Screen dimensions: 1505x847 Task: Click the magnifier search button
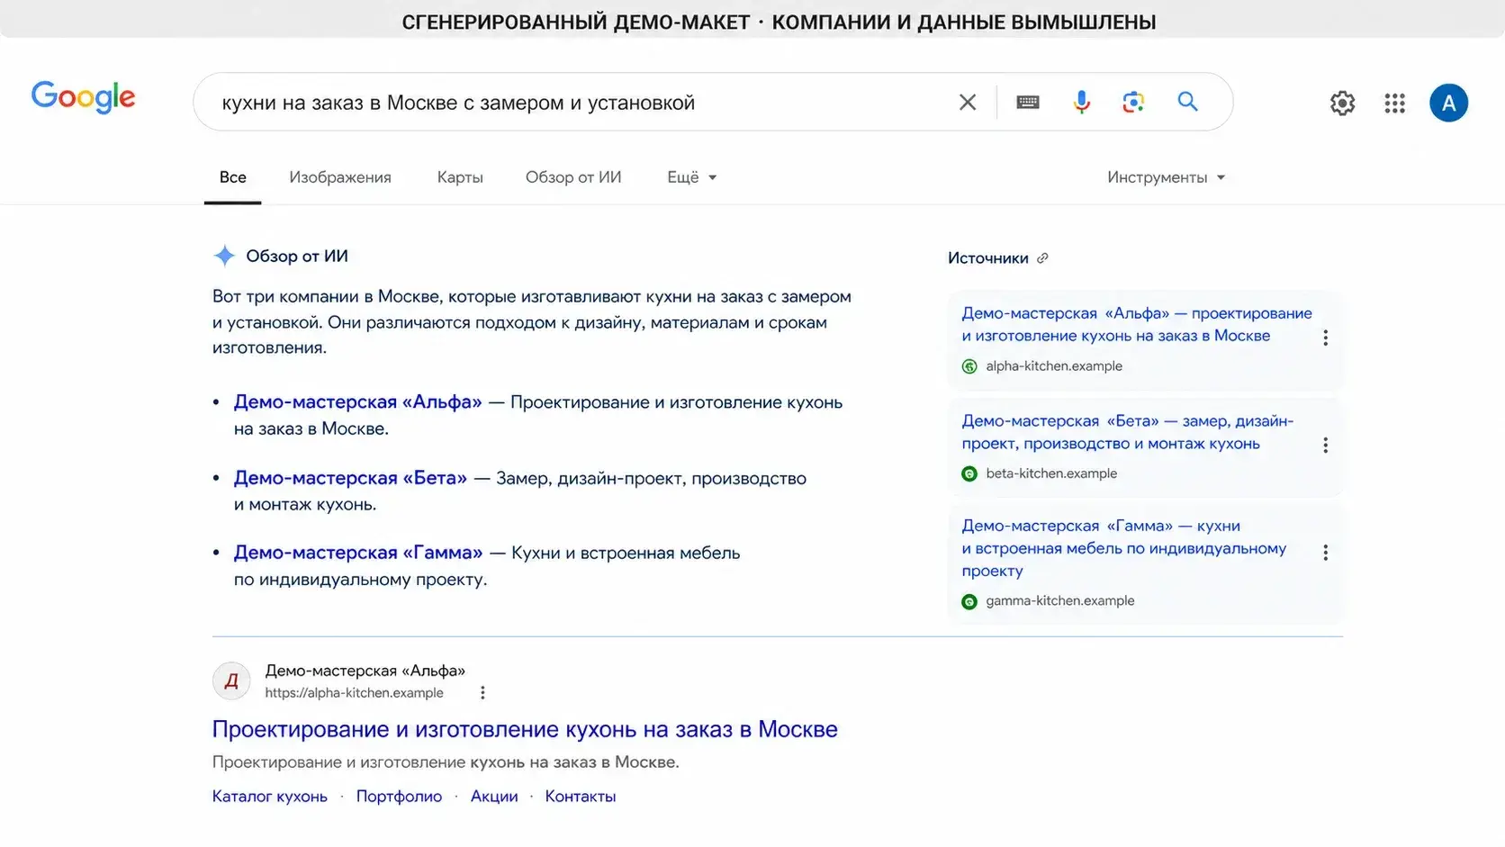pyautogui.click(x=1188, y=102)
